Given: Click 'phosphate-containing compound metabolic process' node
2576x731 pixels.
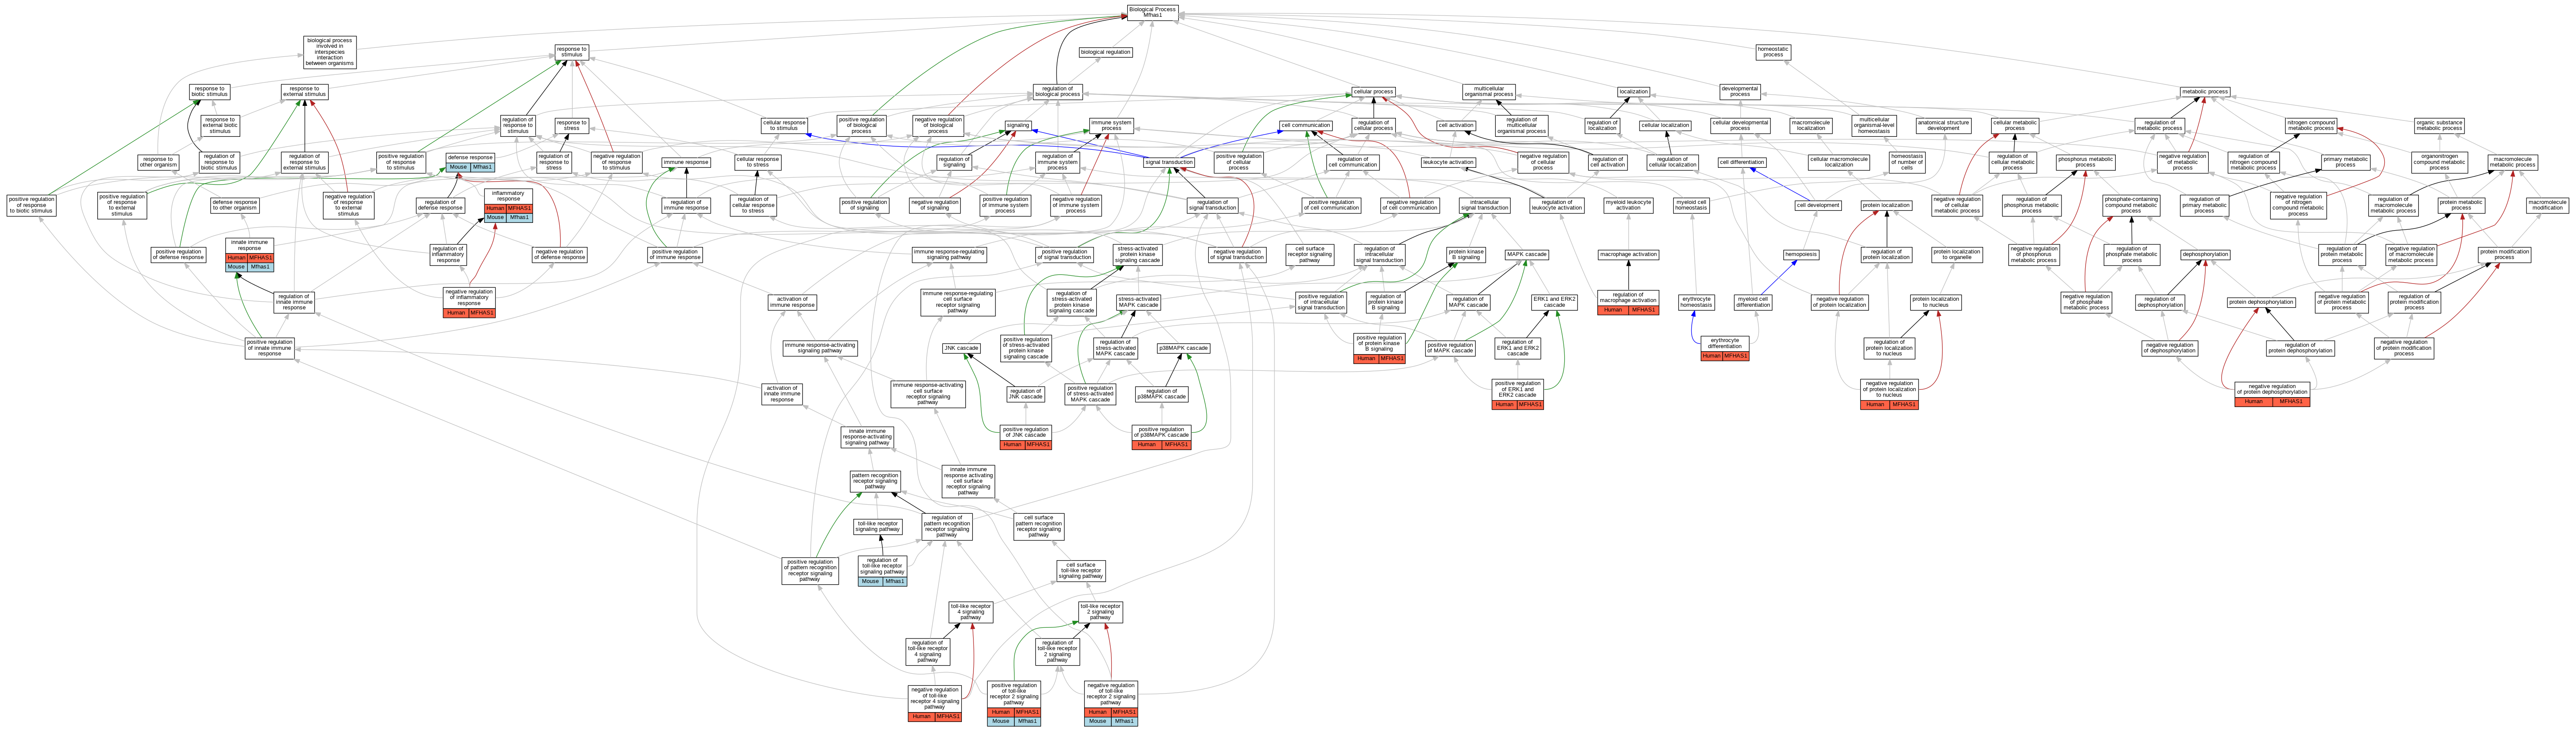Looking at the screenshot, I should point(2131,206).
